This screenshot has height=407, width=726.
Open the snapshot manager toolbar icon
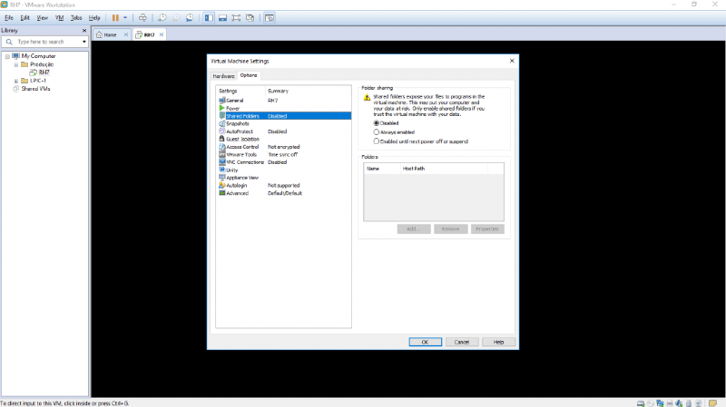point(190,17)
